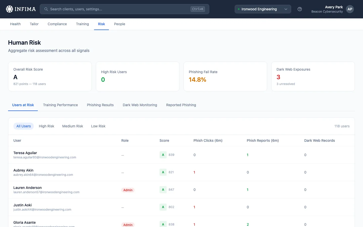
Task: Open the Tailor tab
Action: pyautogui.click(x=34, y=24)
